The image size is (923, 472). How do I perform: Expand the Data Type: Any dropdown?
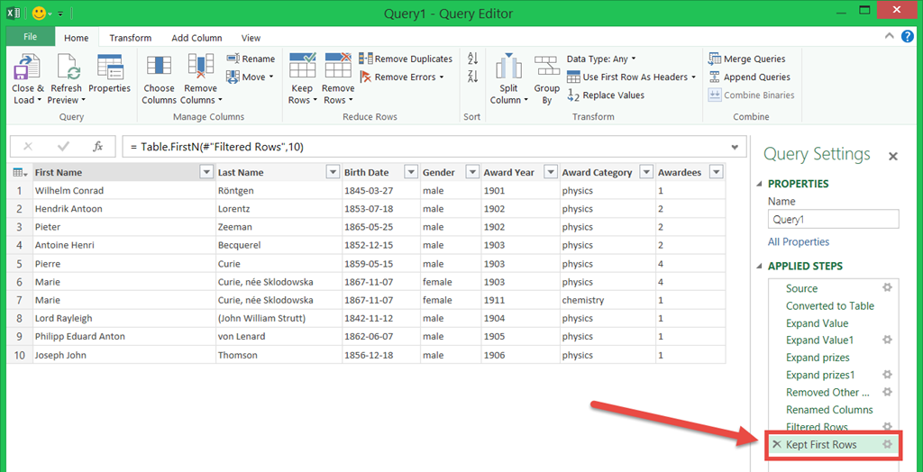coord(601,59)
